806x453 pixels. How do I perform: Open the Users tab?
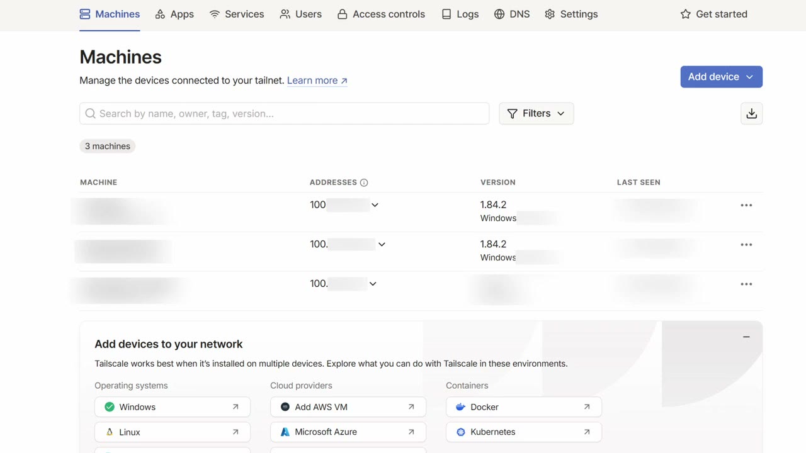[x=301, y=14]
